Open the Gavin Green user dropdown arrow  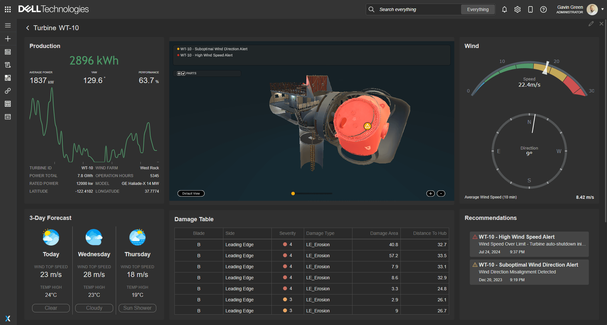[x=602, y=9]
